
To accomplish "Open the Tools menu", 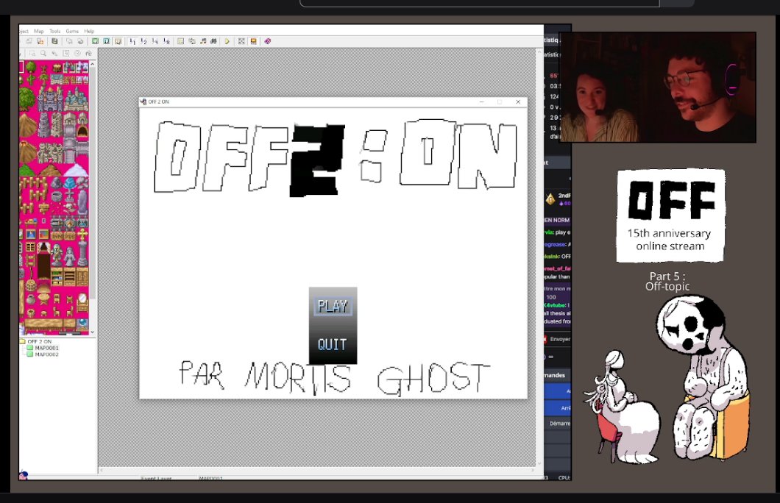I will pyautogui.click(x=54, y=31).
